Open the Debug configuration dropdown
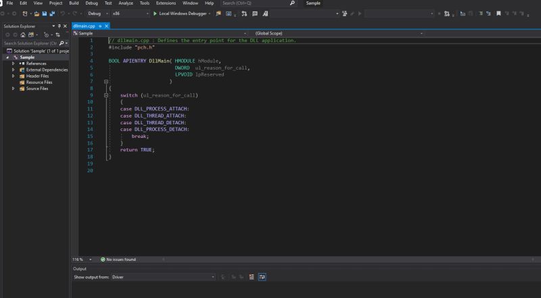The width and height of the screenshot is (541, 298). [97, 14]
